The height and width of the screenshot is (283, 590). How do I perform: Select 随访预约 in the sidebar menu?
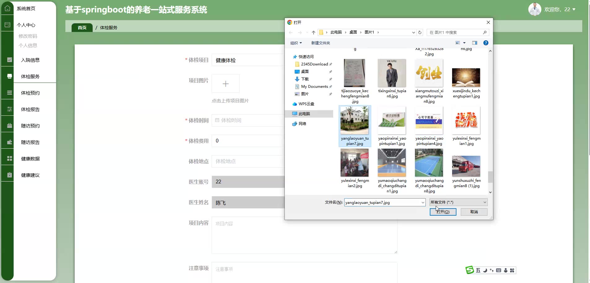pyautogui.click(x=30, y=126)
